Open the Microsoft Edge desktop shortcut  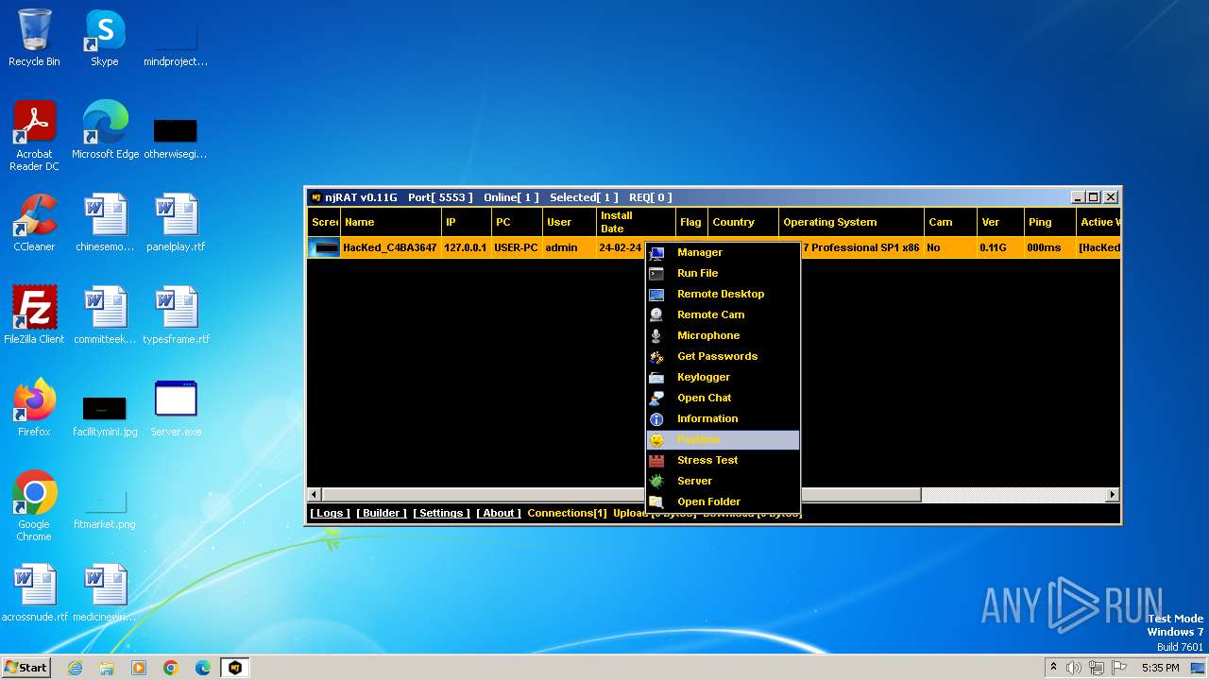pyautogui.click(x=105, y=130)
